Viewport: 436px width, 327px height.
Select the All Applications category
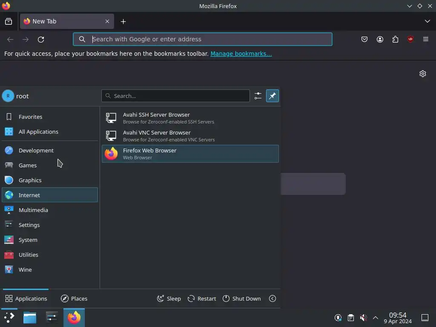(x=50, y=132)
